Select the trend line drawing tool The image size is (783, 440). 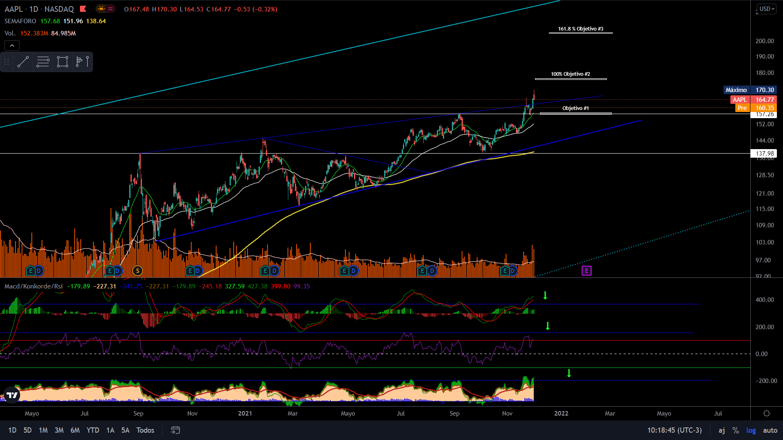click(x=23, y=62)
